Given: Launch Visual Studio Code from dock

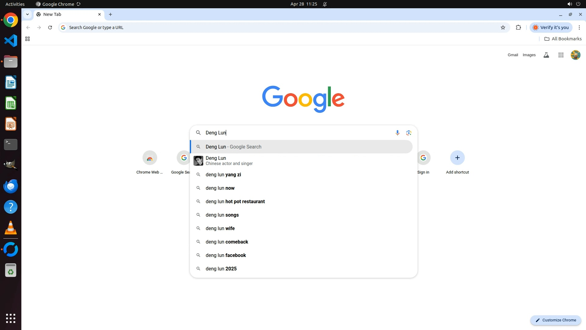Looking at the screenshot, I should (11, 41).
